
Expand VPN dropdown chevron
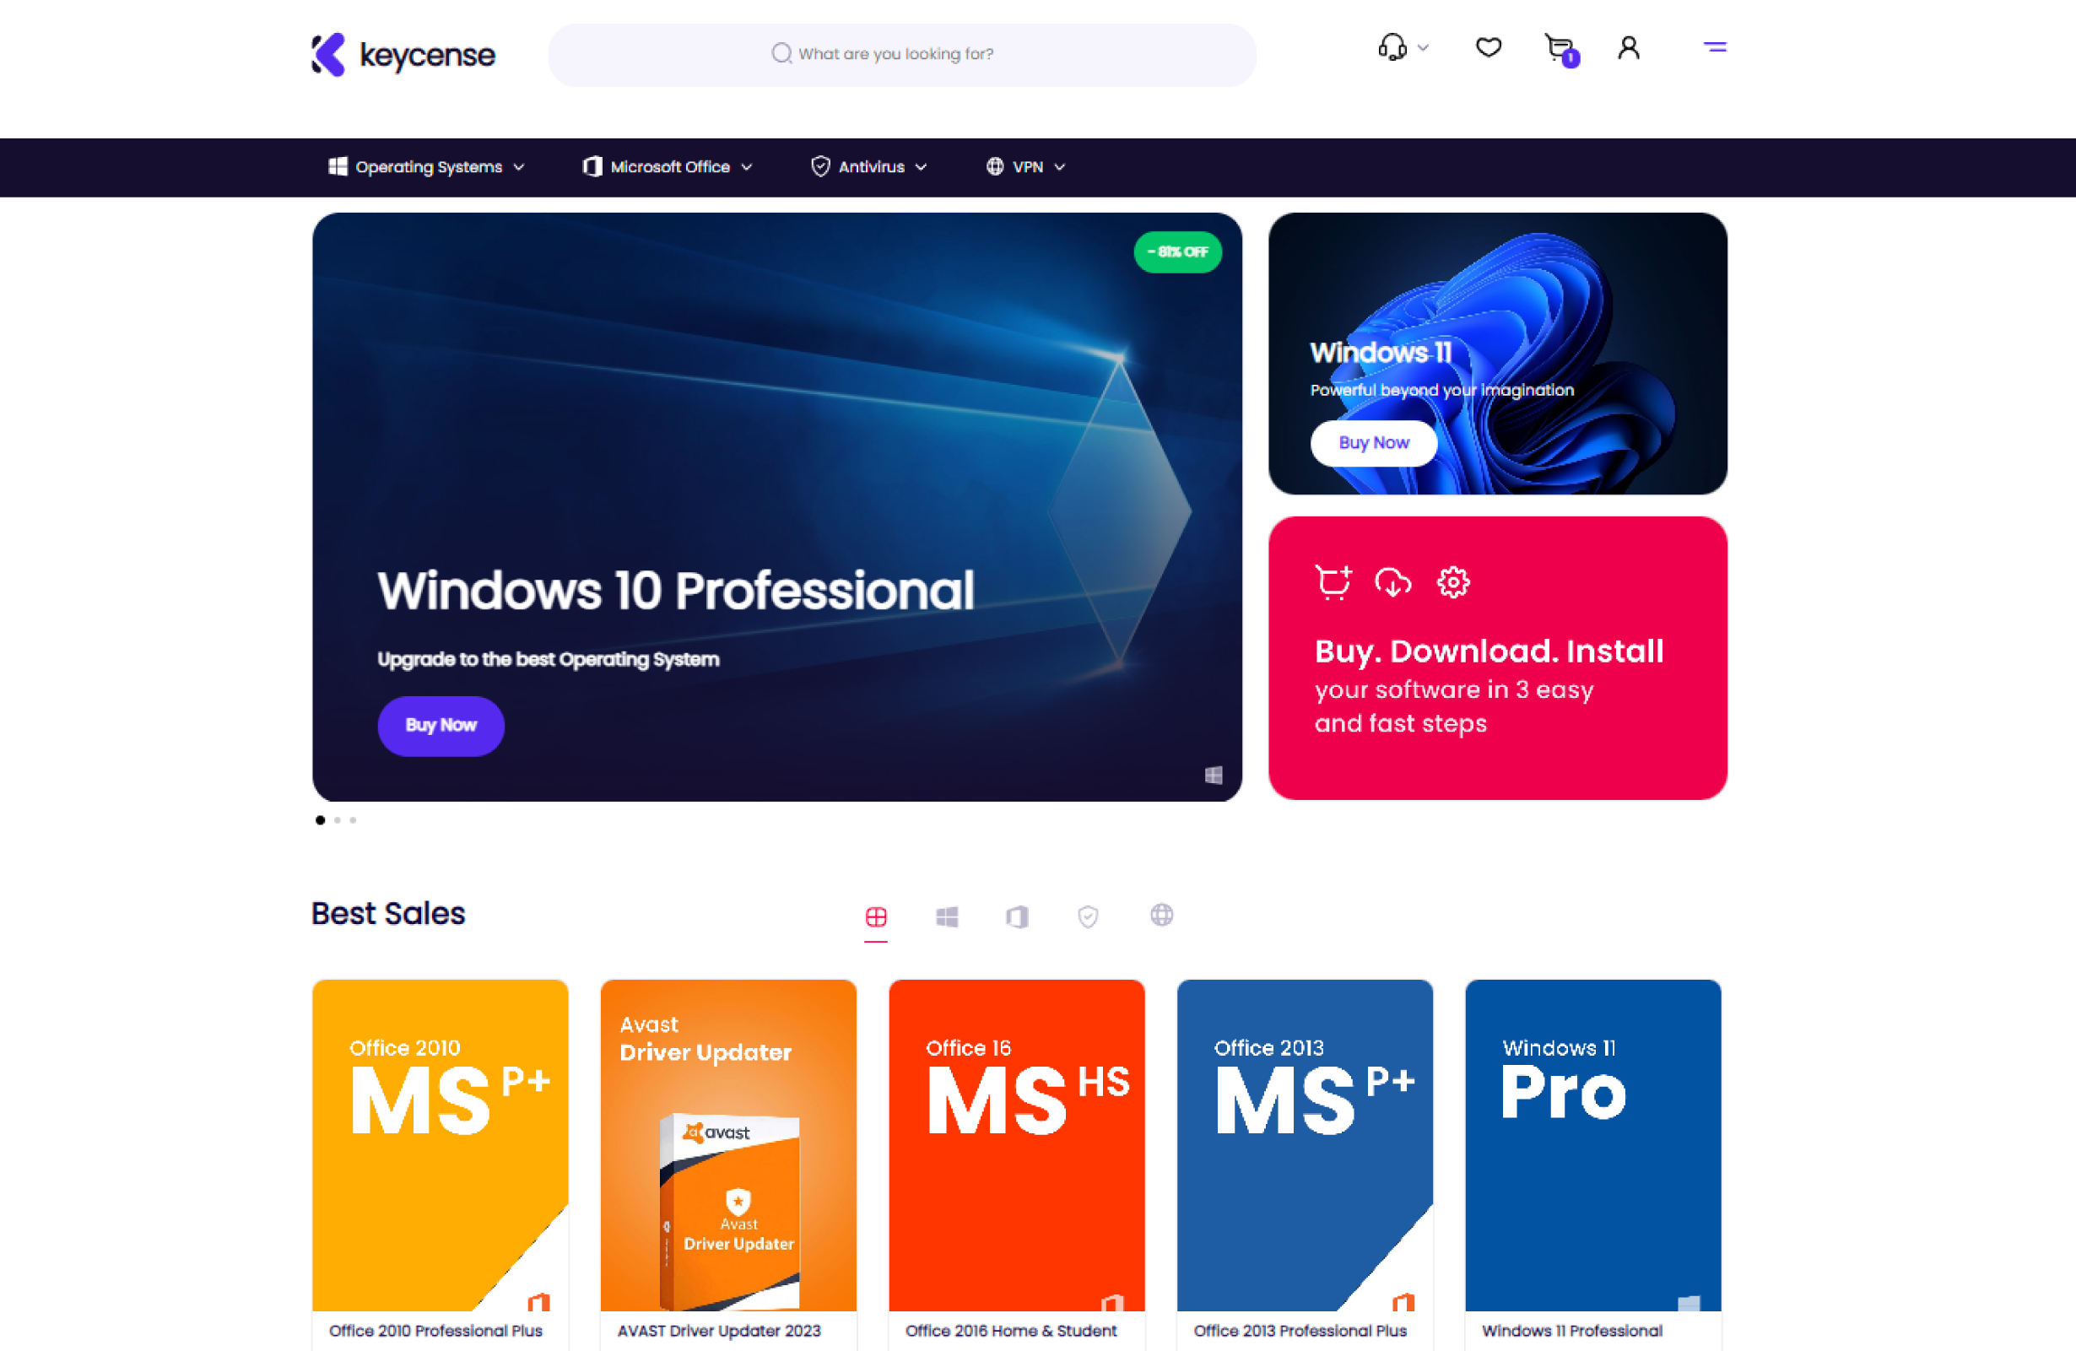[1060, 167]
